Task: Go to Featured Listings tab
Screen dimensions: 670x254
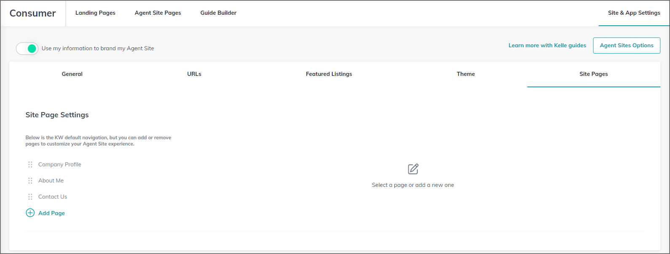Action: click(x=329, y=74)
